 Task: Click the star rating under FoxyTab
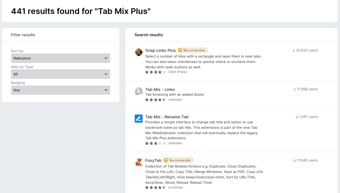point(155,188)
